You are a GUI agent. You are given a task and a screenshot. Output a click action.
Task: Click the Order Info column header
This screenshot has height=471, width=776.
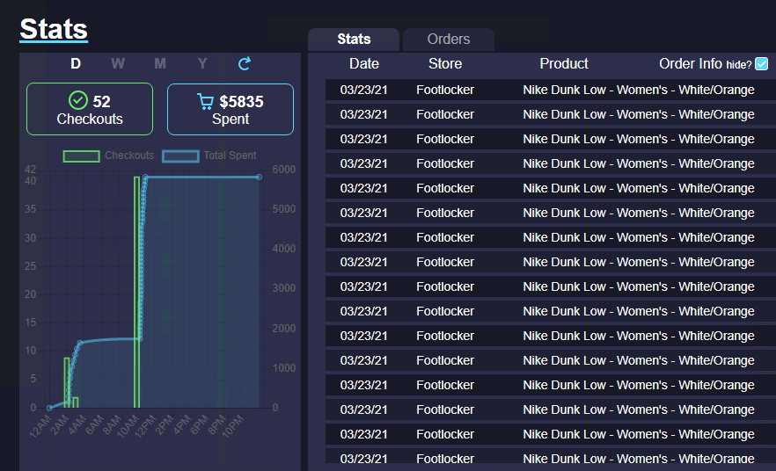tap(691, 64)
